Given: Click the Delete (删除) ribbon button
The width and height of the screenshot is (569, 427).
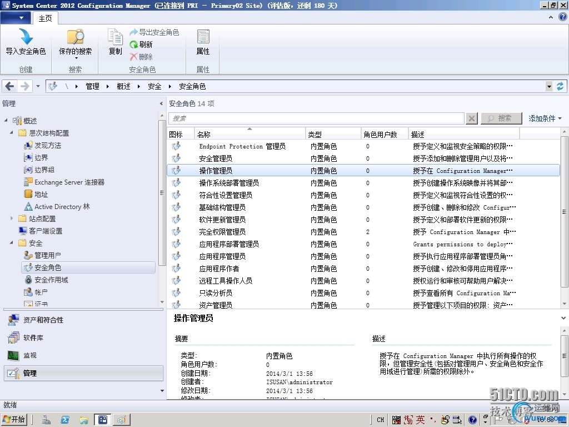Looking at the screenshot, I should click(141, 57).
